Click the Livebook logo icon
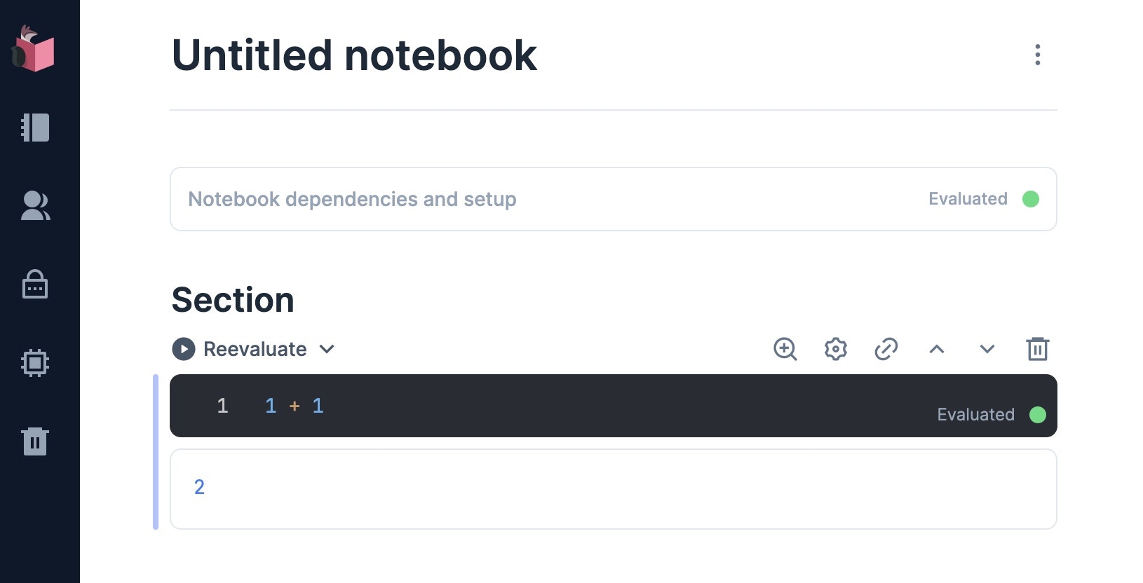The height and width of the screenshot is (583, 1143). coord(34,49)
